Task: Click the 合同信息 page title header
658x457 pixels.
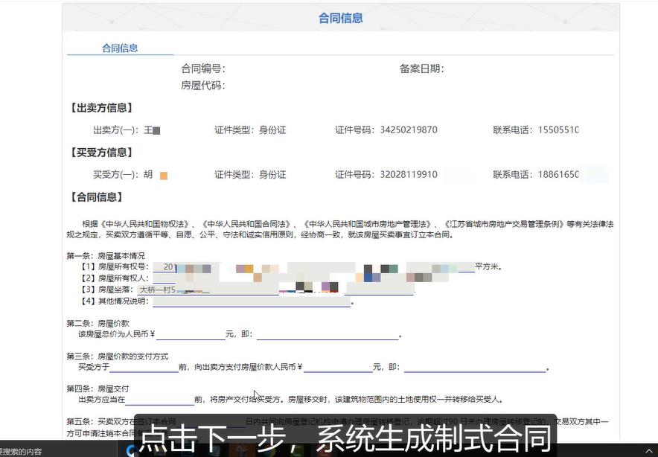Action: 340,17
